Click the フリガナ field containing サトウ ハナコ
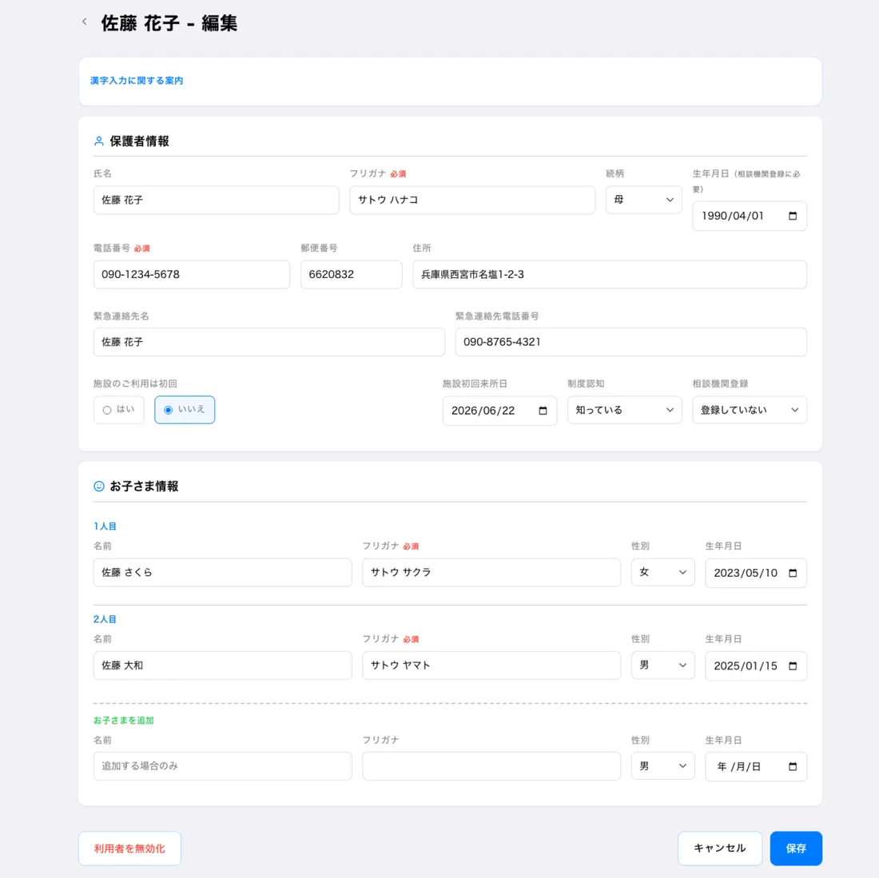The image size is (879, 878). (472, 200)
